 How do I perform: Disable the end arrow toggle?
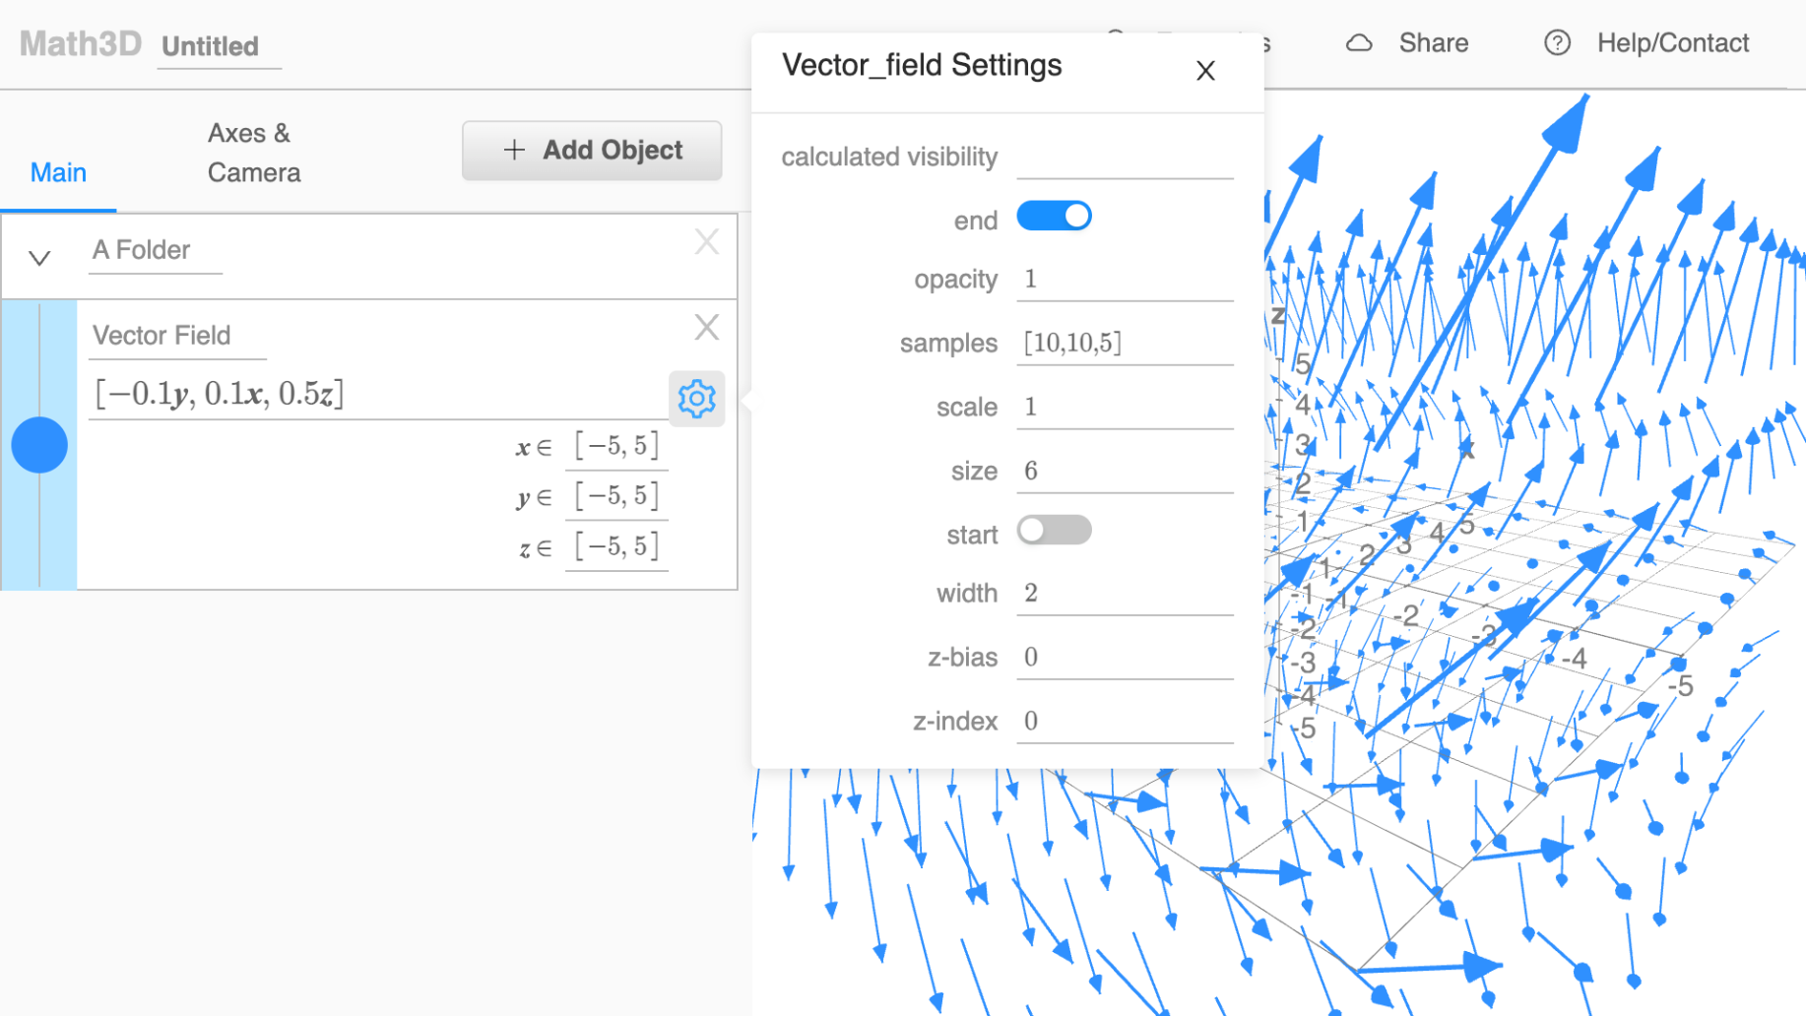pyautogui.click(x=1054, y=217)
